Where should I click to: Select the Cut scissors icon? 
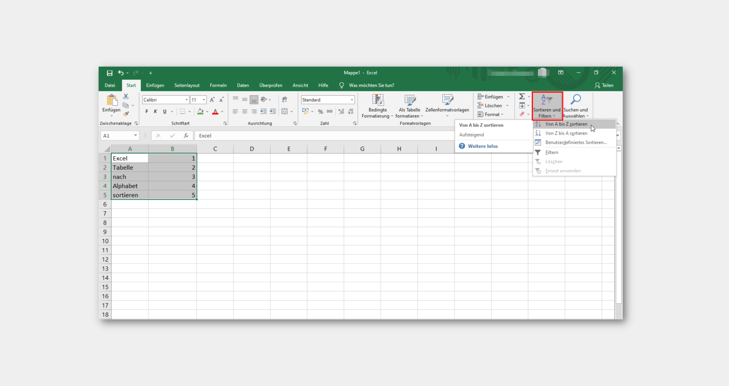[126, 97]
